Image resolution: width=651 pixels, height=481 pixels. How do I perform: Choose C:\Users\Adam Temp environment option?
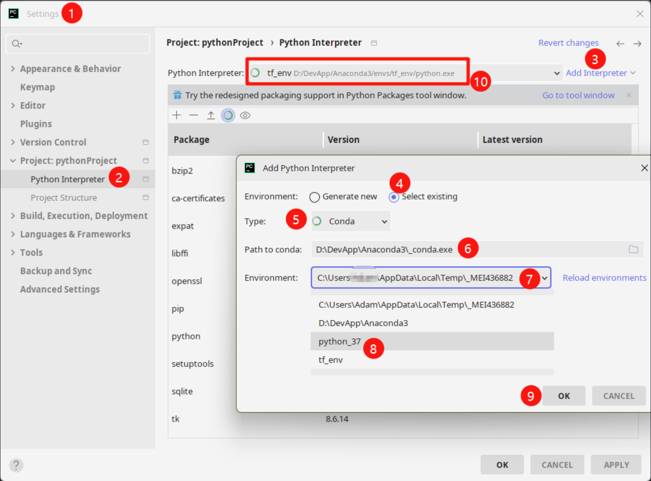click(432, 305)
